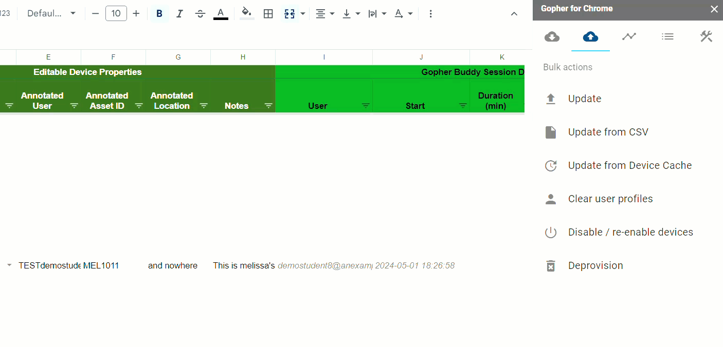The image size is (723, 347).
Task: Click the font size field showing 10
Action: point(116,13)
